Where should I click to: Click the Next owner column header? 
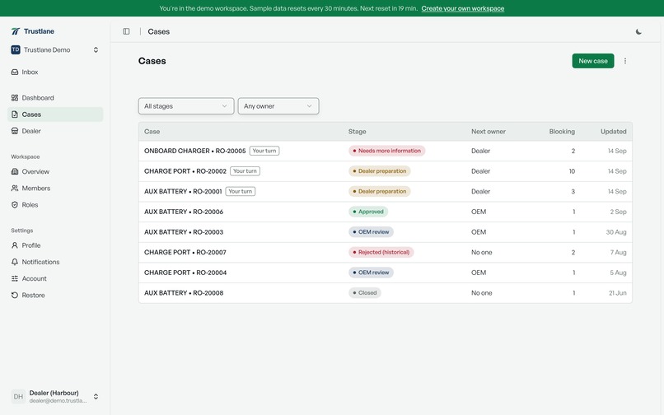click(x=489, y=132)
